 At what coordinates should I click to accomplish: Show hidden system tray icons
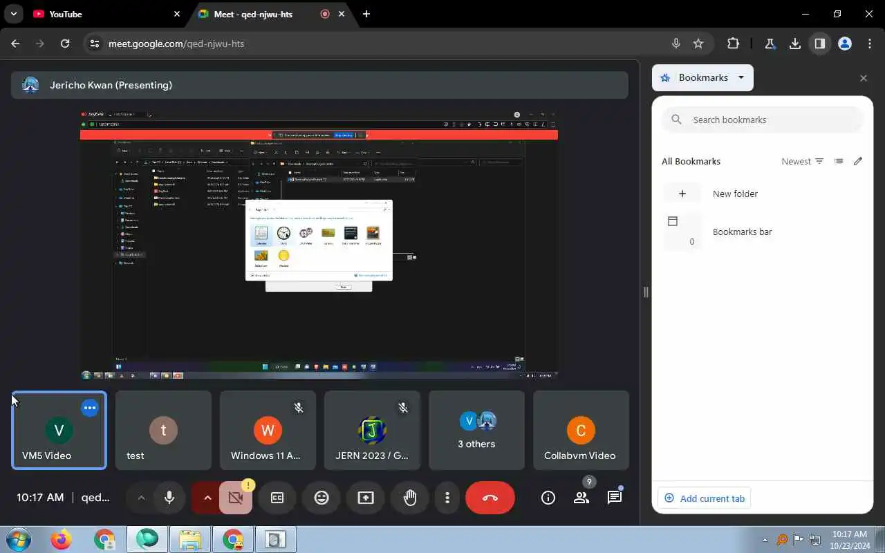click(765, 540)
